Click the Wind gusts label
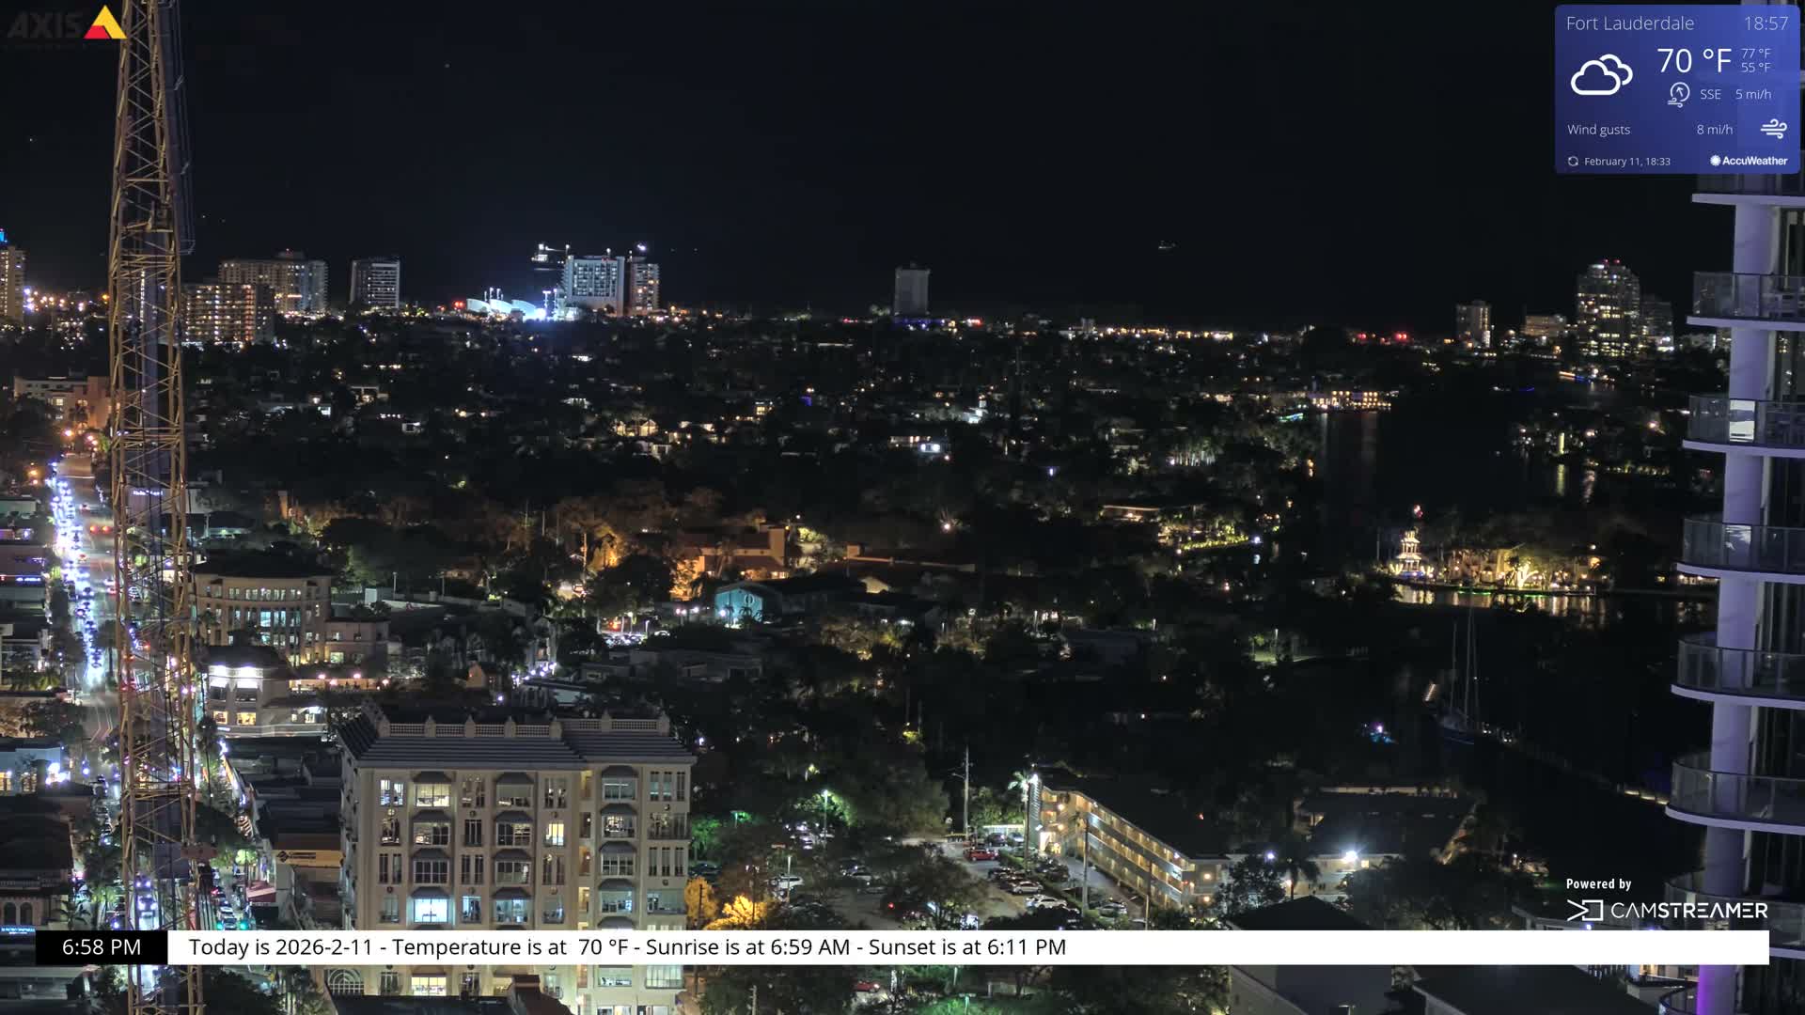 (1598, 130)
